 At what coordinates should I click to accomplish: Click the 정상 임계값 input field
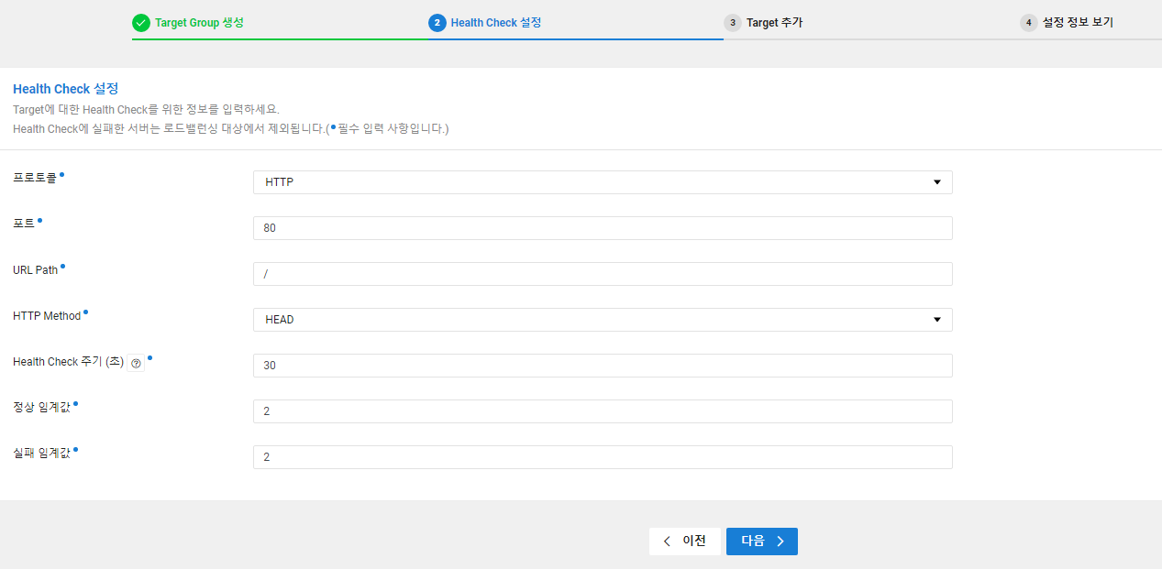[603, 410]
